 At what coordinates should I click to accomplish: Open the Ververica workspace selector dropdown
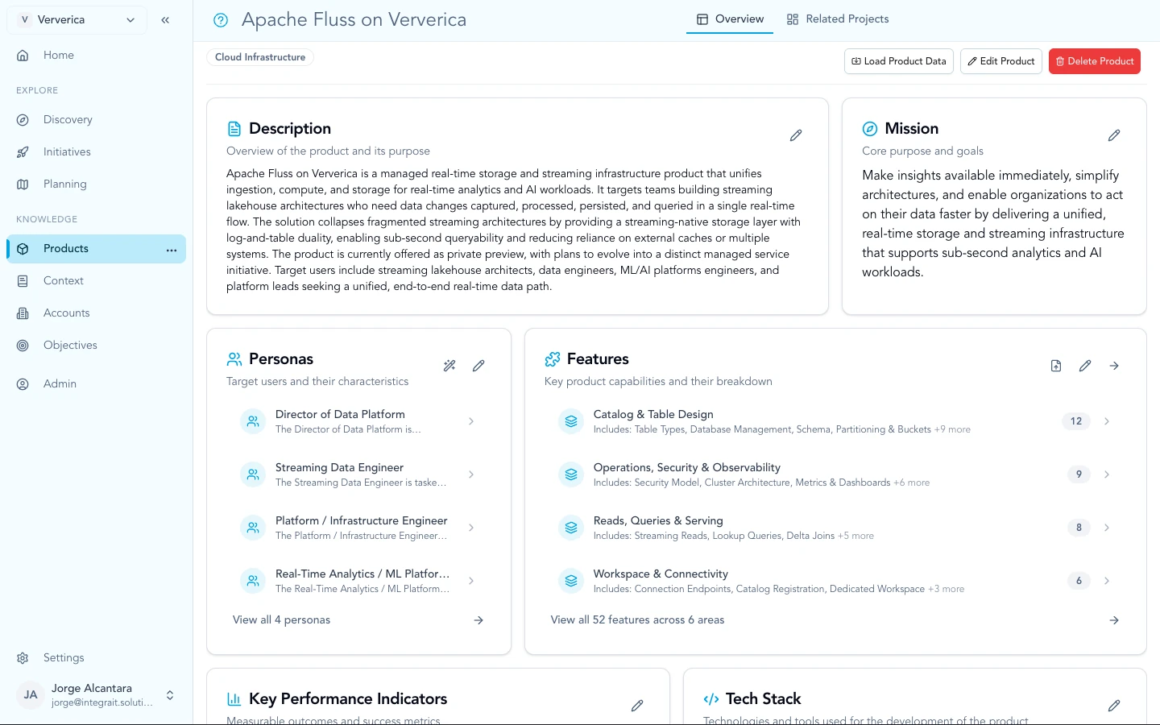coord(77,19)
